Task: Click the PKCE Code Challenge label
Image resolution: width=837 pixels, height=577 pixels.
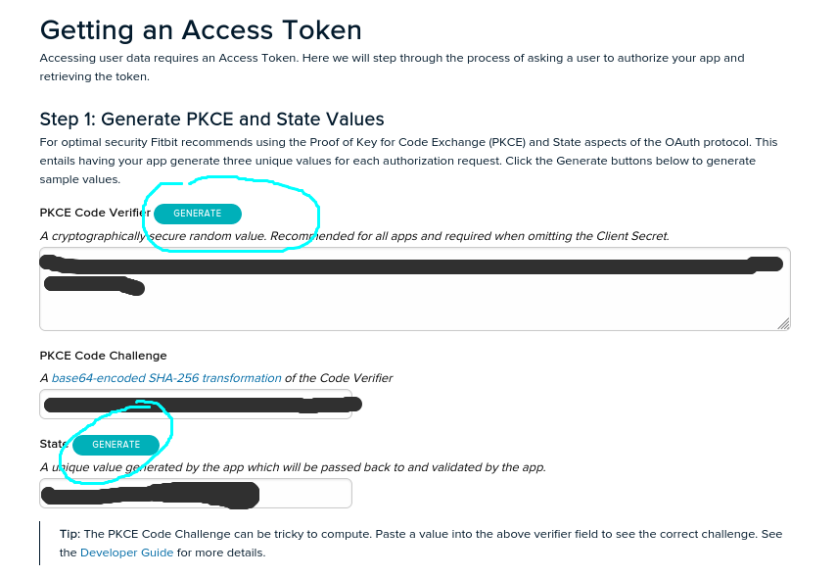Action: tap(103, 356)
